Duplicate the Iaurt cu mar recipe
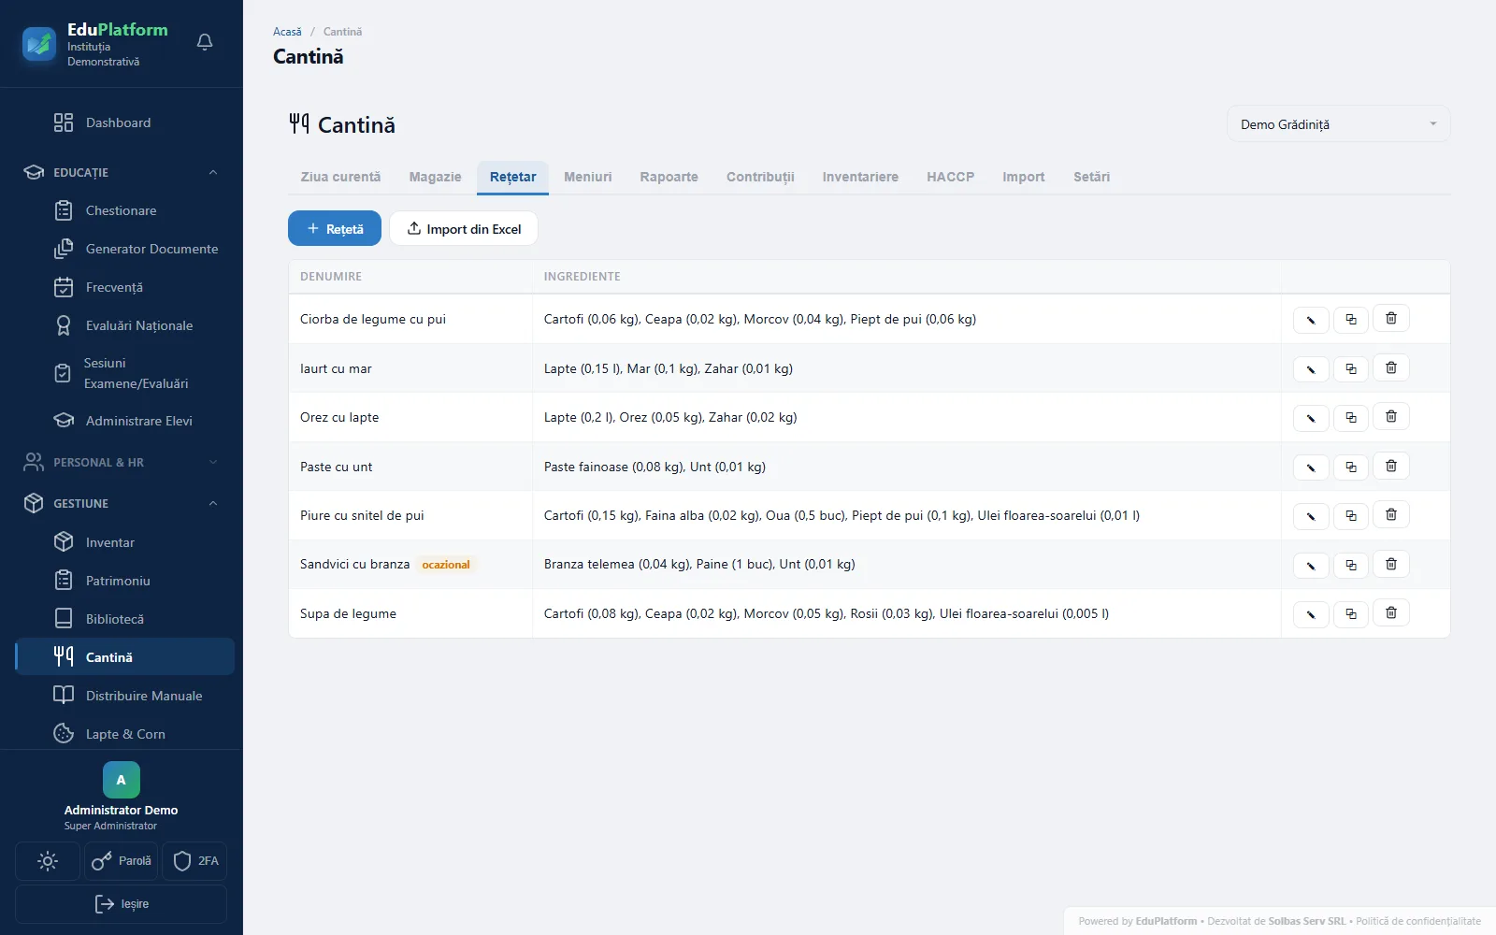 (1351, 368)
